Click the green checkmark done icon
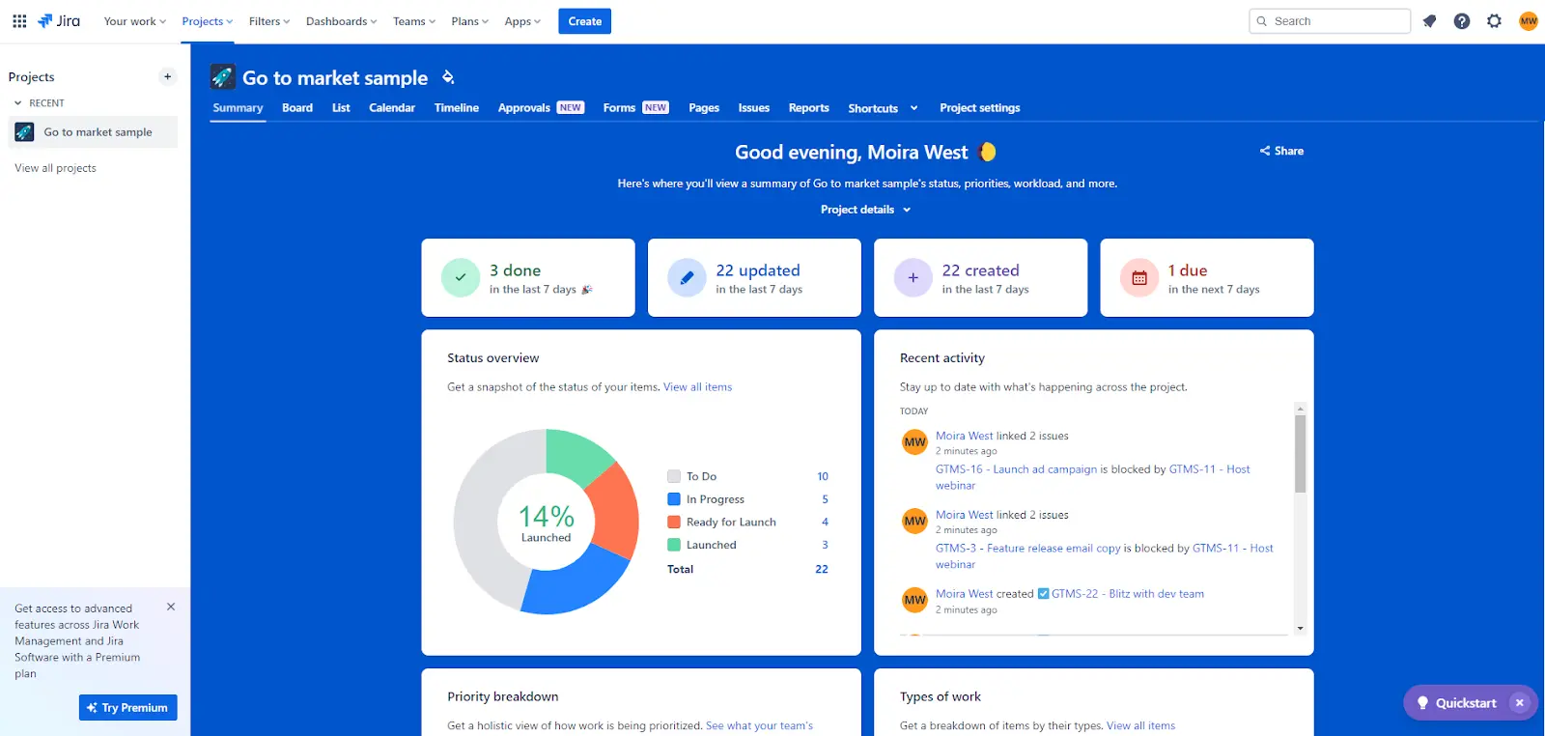This screenshot has width=1545, height=736. tap(461, 277)
